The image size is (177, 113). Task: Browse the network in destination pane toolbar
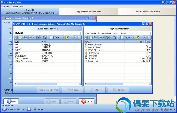pyautogui.click(x=96, y=37)
